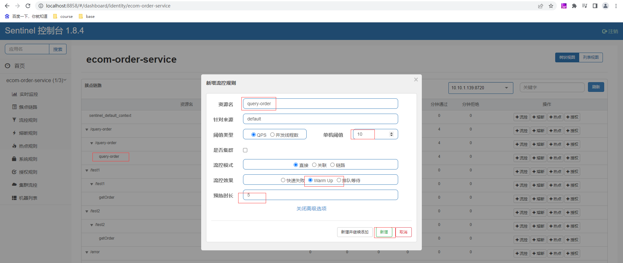Click 关闭高级选项 link
623x263 pixels.
tap(311, 208)
